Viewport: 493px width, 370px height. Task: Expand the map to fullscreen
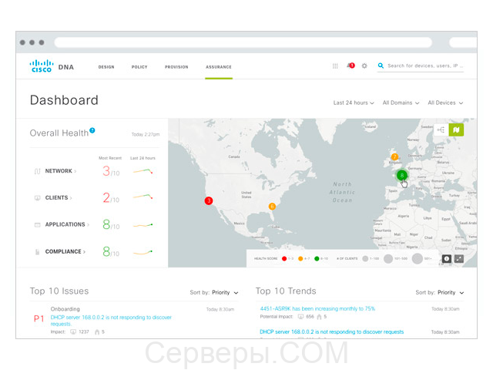pyautogui.click(x=459, y=258)
